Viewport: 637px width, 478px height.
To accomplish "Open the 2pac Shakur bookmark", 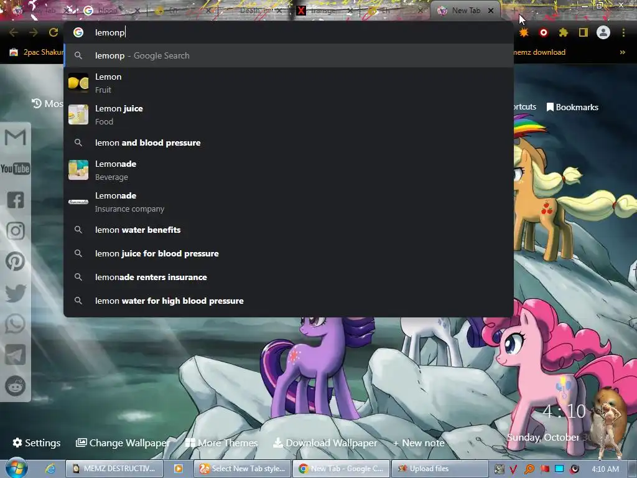I will click(37, 52).
